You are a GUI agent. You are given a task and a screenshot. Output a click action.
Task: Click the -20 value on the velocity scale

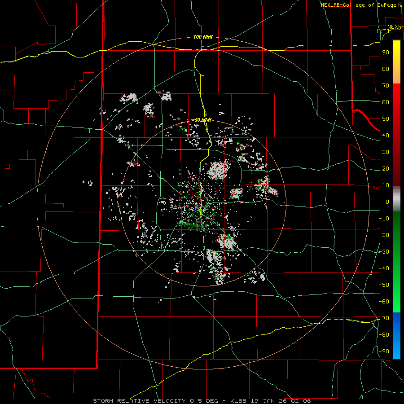pos(384,235)
